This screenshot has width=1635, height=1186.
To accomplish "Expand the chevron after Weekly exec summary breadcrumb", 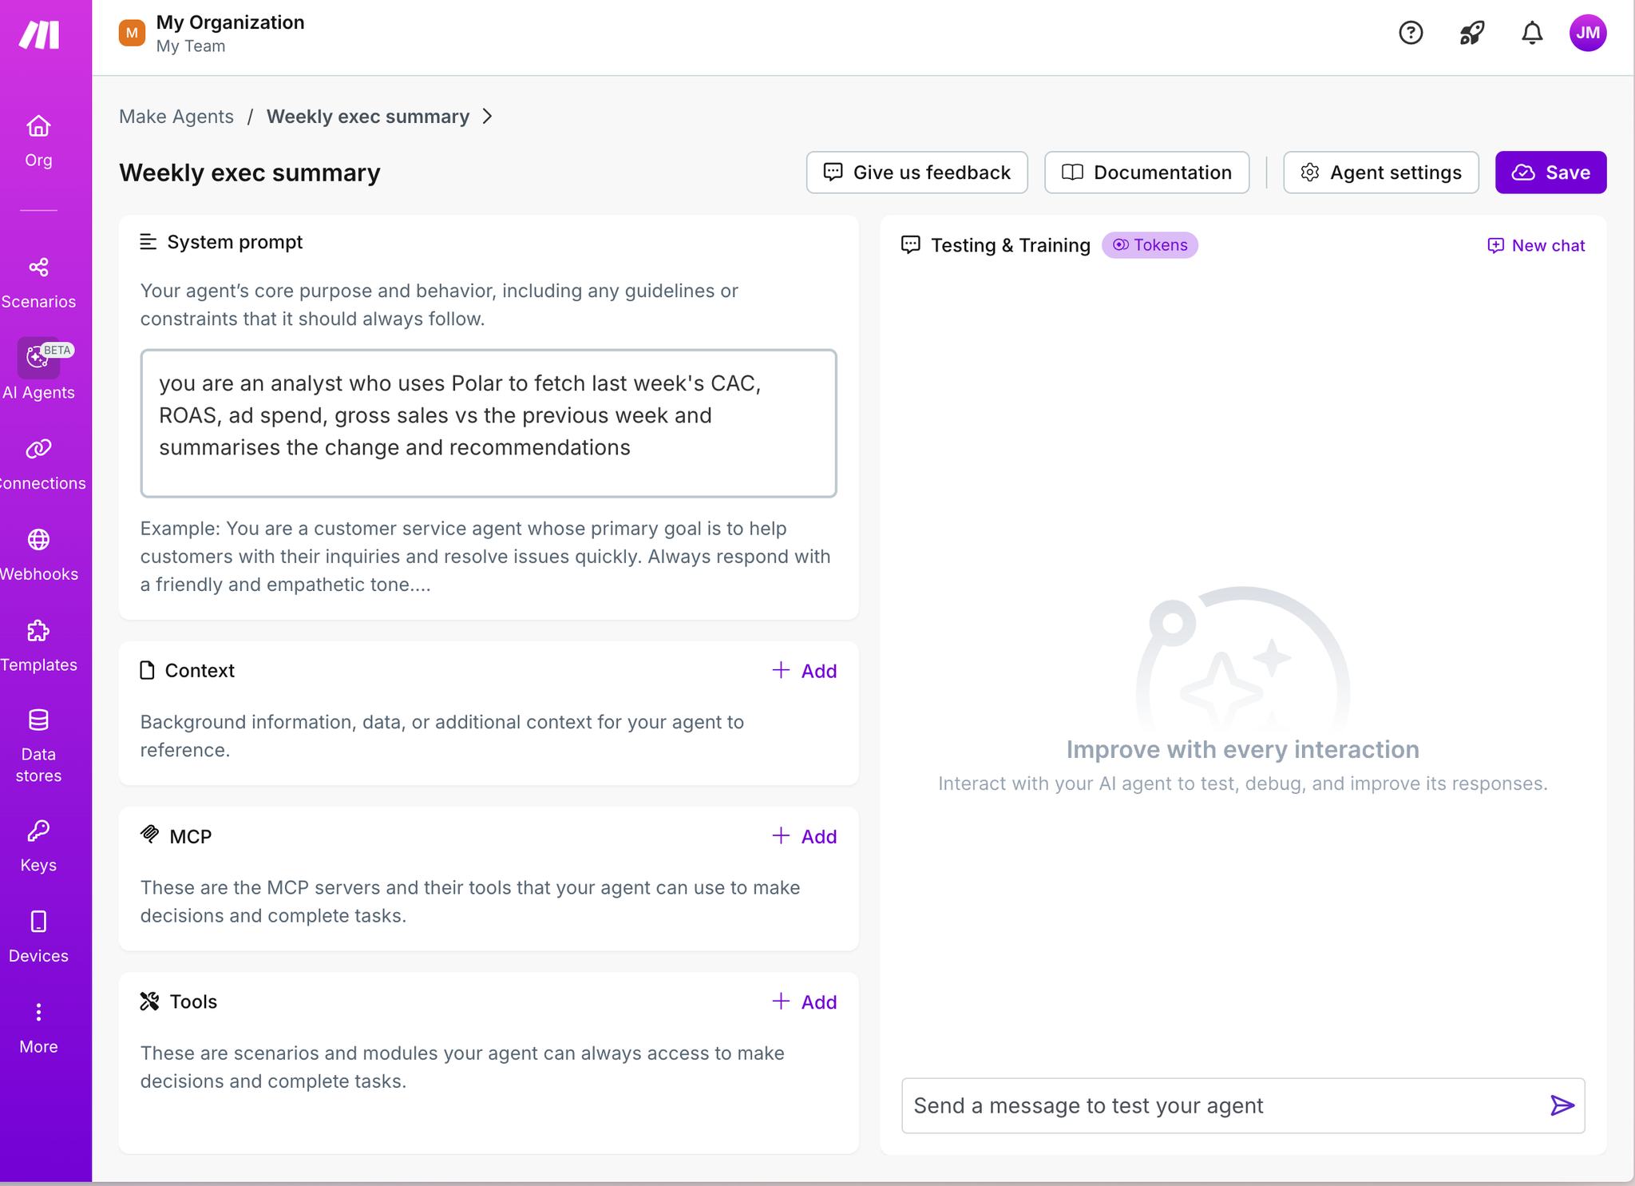I will pos(487,117).
